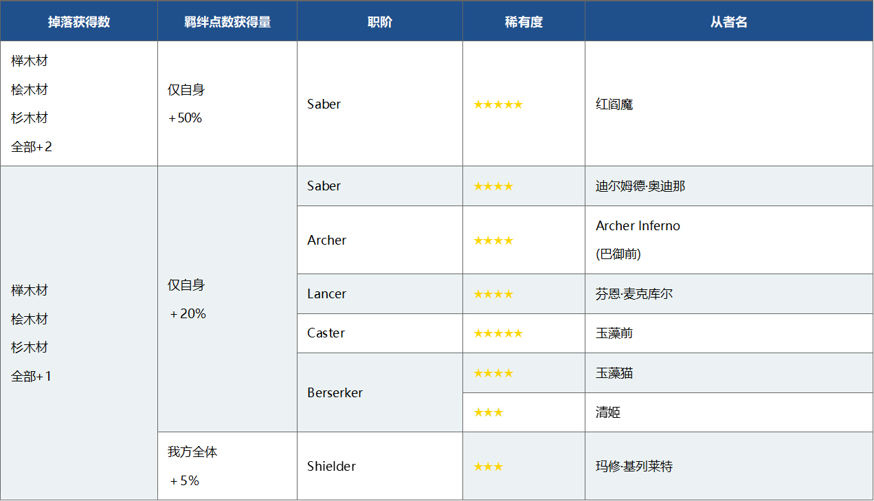Select the servant name 玛修·基列莱特
This screenshot has height=501, width=874.
click(x=634, y=467)
